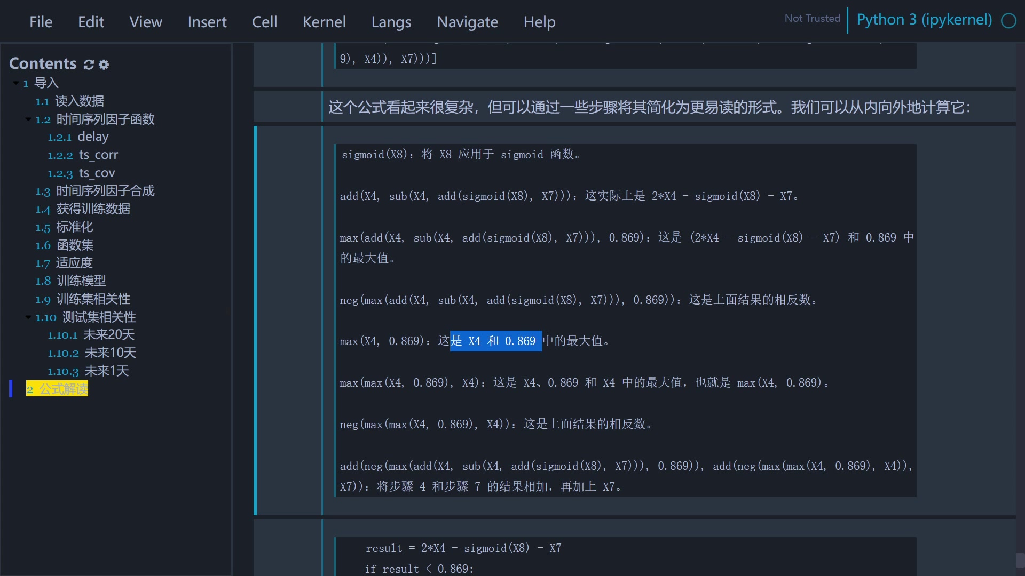Open the Insert menu

point(207,22)
